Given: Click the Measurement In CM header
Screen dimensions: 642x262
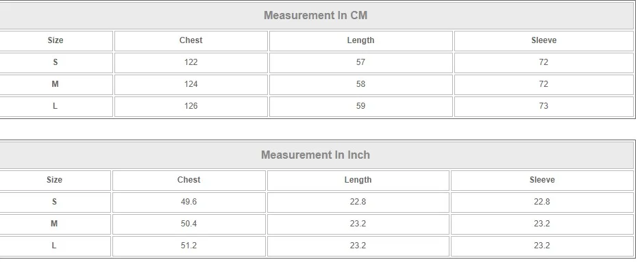Looking at the screenshot, I should tap(316, 16).
